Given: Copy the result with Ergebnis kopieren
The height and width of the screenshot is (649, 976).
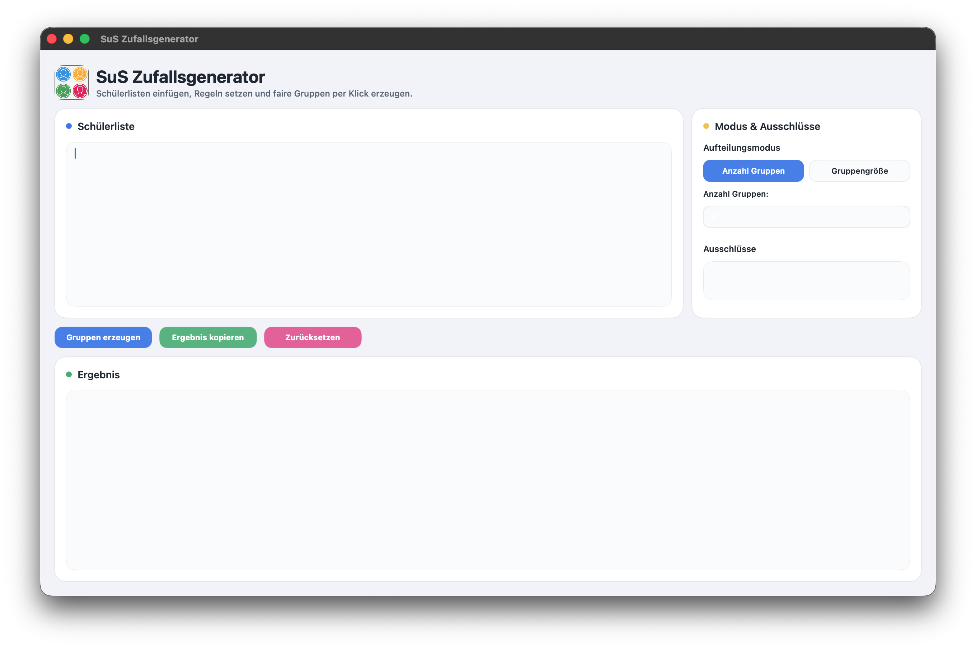Looking at the screenshot, I should click(208, 337).
